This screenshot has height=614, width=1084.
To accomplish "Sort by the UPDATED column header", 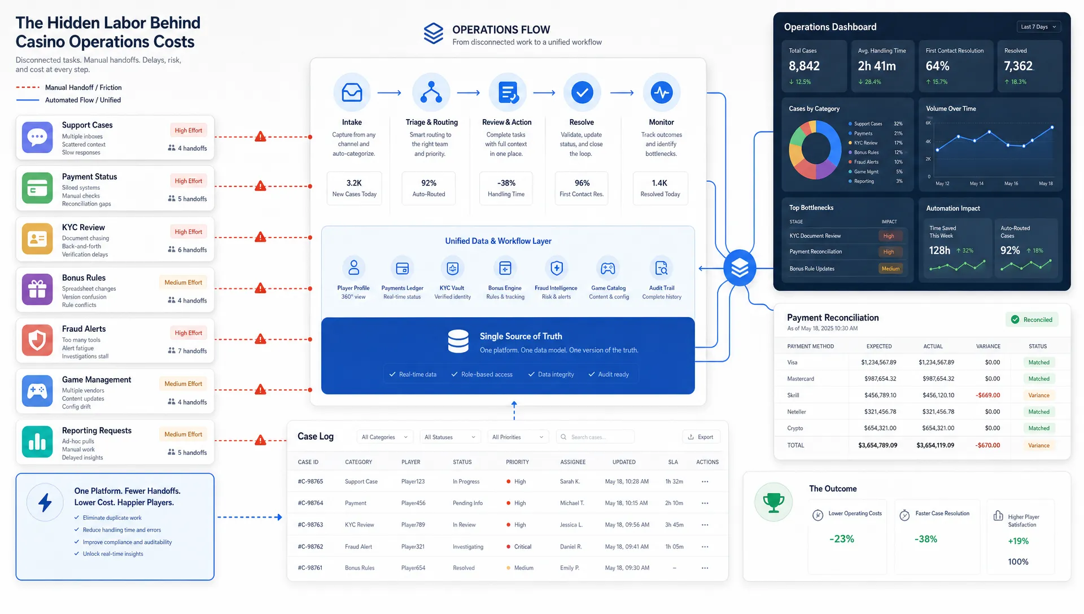I will [x=624, y=462].
